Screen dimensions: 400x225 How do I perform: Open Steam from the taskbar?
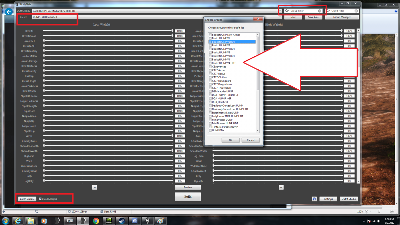[122, 221]
